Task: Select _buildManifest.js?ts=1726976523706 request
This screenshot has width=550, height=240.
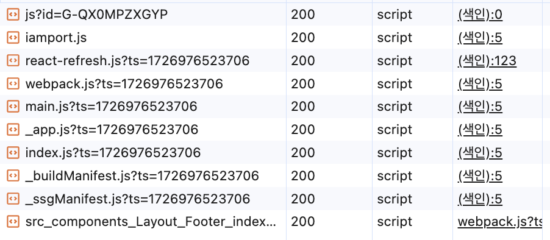Action: pos(142,176)
